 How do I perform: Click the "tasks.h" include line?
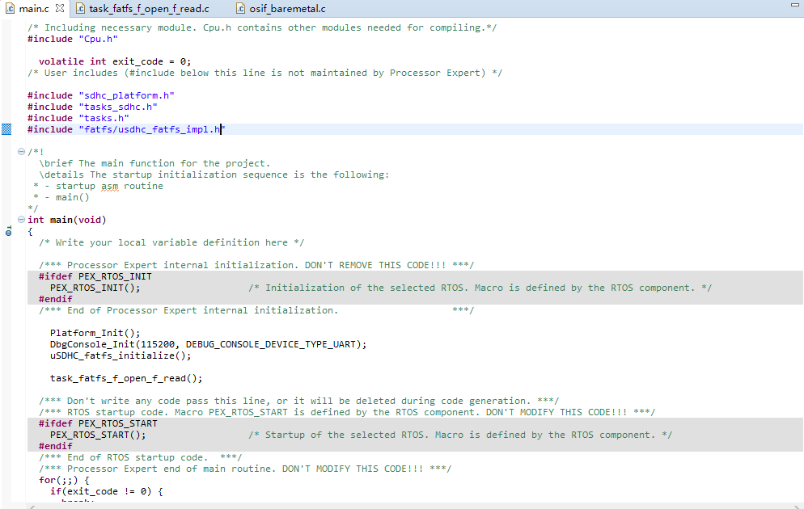tap(78, 118)
